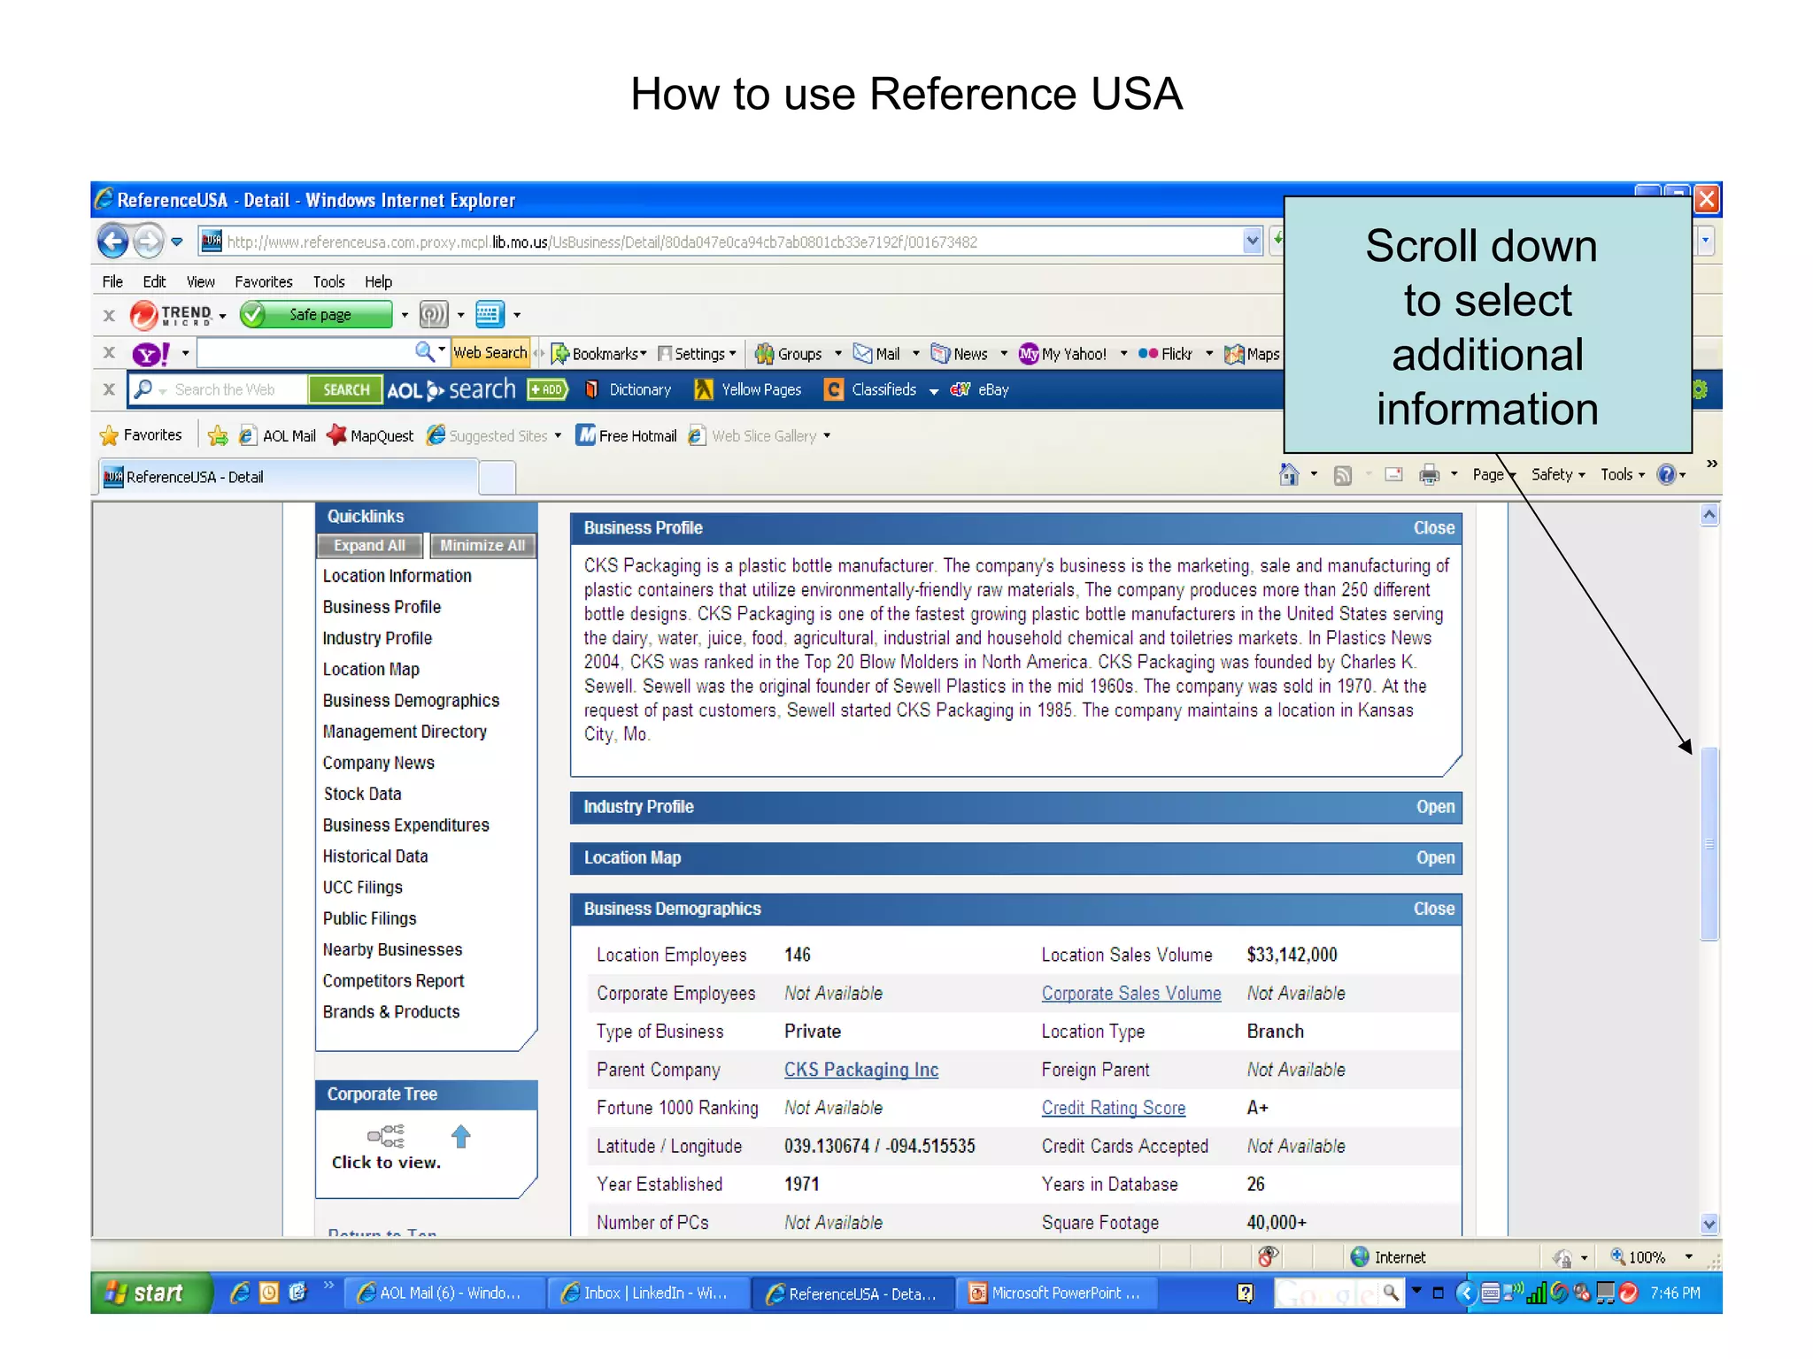Open the Edit menu
Viewport: 1813px width, 1359px height.
(154, 281)
